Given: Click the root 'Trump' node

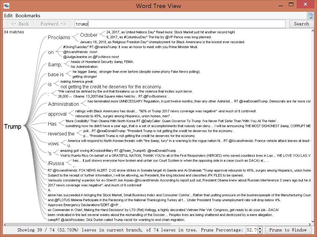Looking at the screenshot, I should point(13,127).
